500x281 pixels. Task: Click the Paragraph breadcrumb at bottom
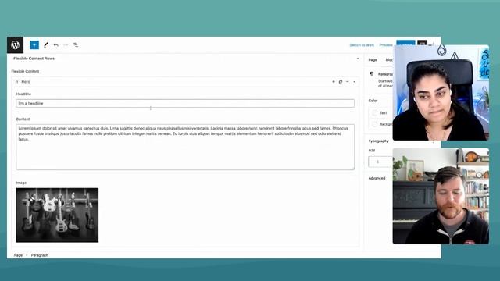[40, 255]
